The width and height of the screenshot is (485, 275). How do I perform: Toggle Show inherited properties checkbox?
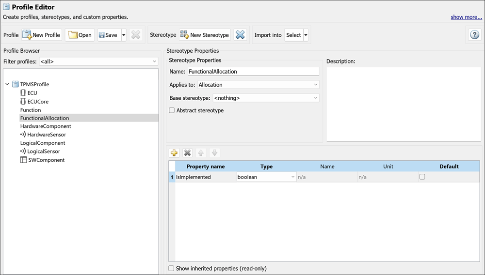click(171, 268)
